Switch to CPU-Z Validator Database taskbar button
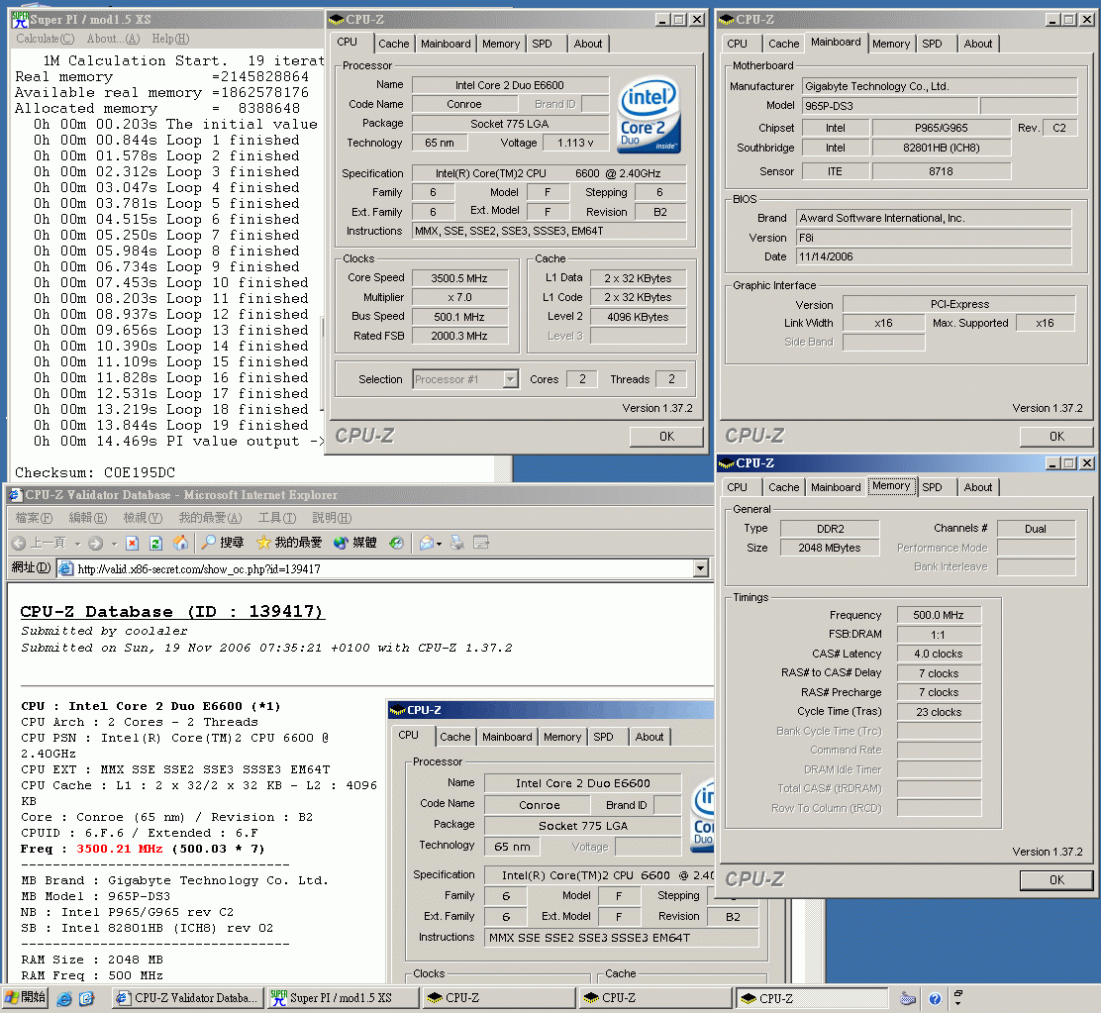Screen dimensions: 1101x1013 click(x=186, y=997)
